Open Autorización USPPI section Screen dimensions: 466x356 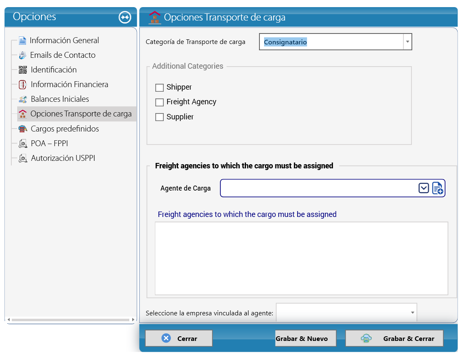coord(63,158)
